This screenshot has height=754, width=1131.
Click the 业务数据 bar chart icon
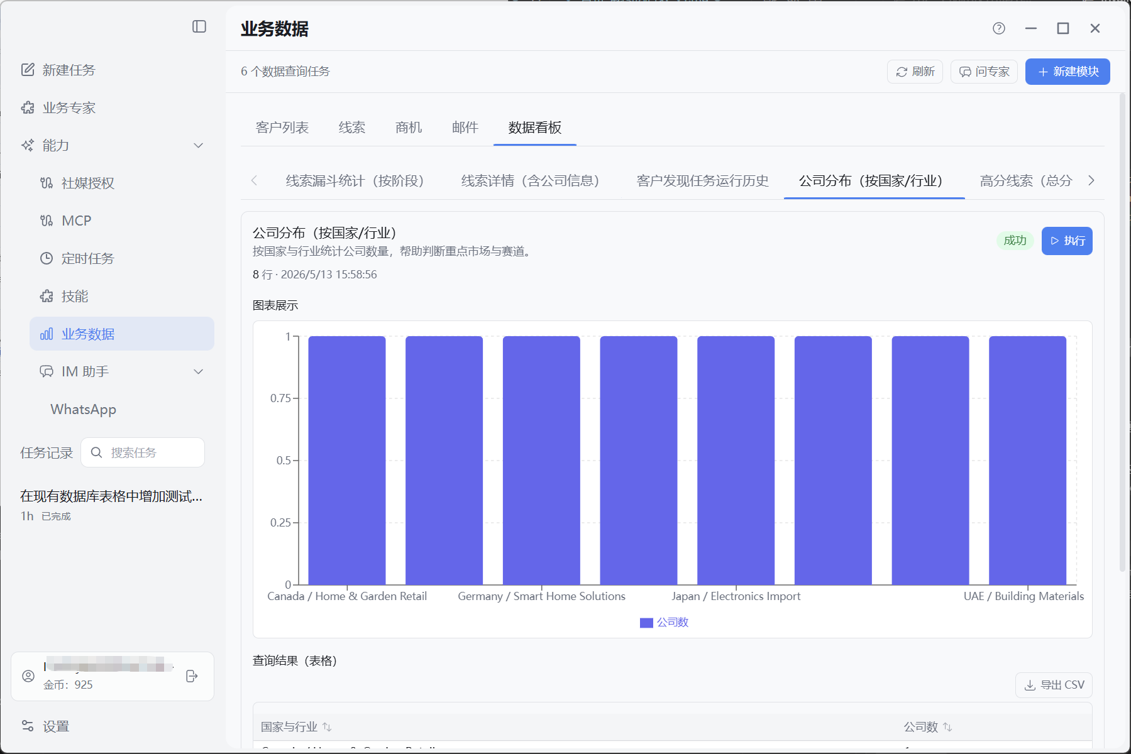pos(47,334)
